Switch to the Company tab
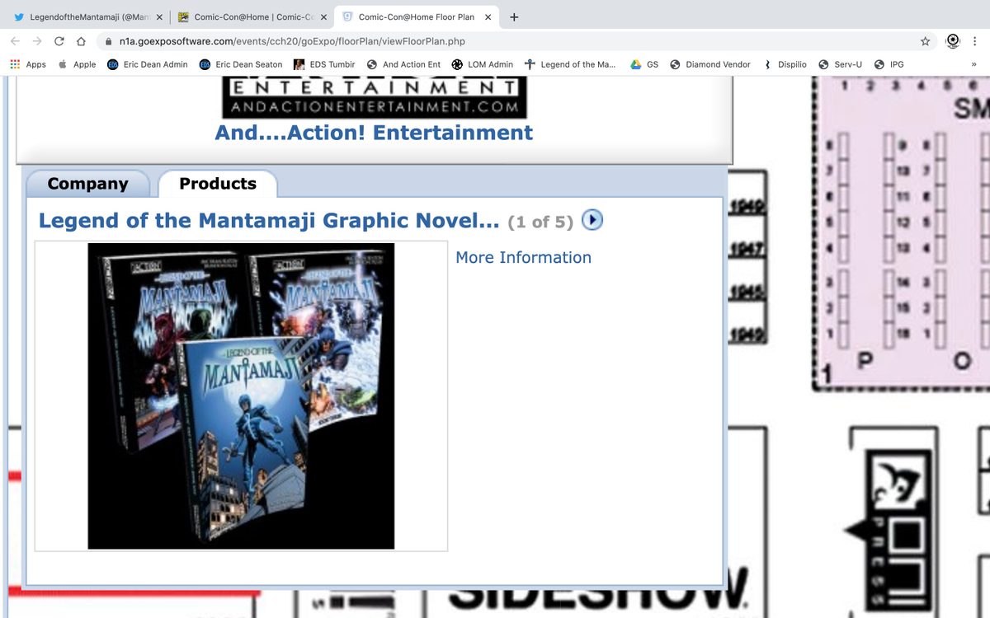This screenshot has width=990, height=618. (87, 184)
